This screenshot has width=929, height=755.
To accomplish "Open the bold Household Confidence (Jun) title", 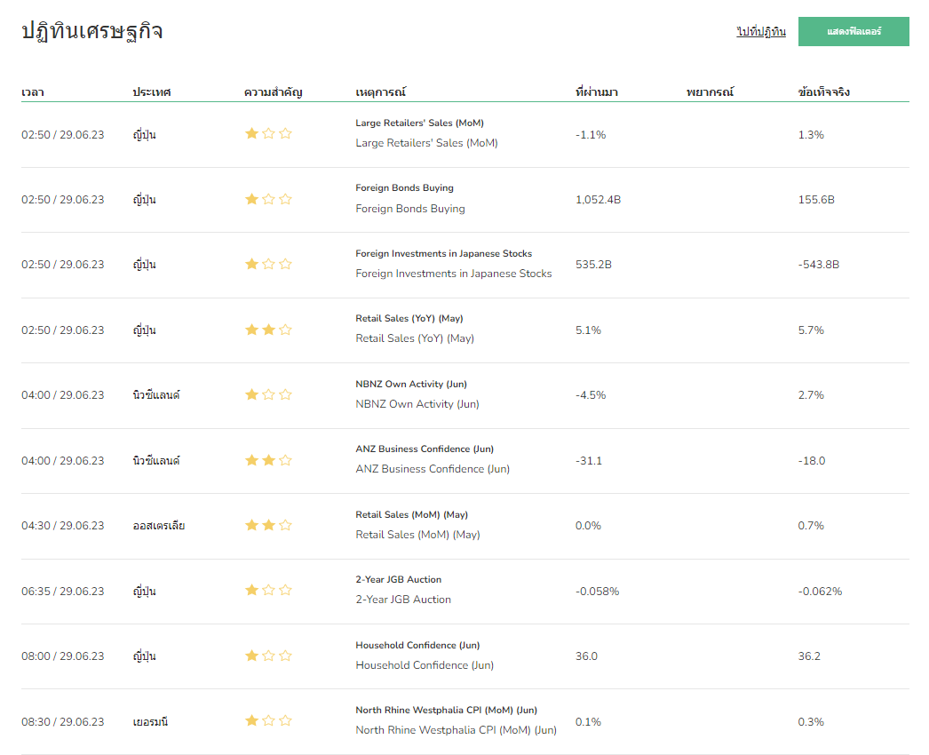I will (x=417, y=646).
